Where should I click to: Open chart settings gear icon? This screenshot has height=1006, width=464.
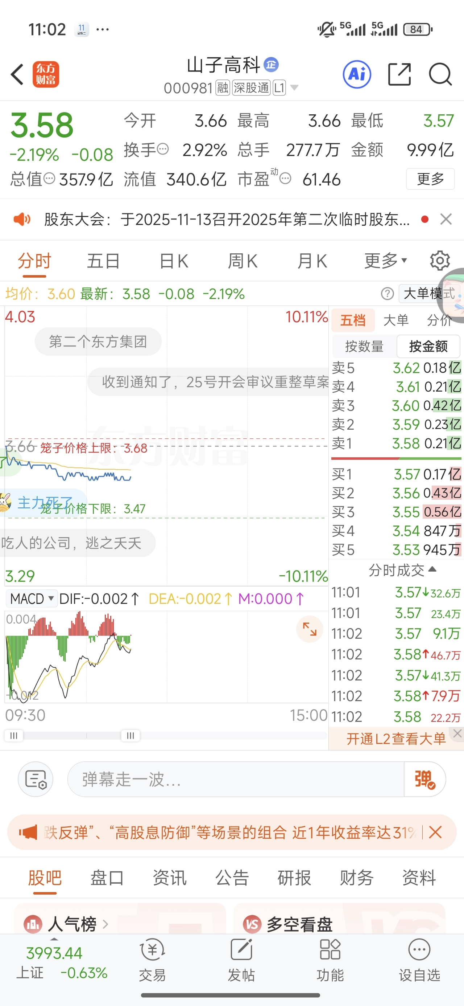tap(440, 261)
